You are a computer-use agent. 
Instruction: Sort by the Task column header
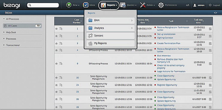[171, 21]
